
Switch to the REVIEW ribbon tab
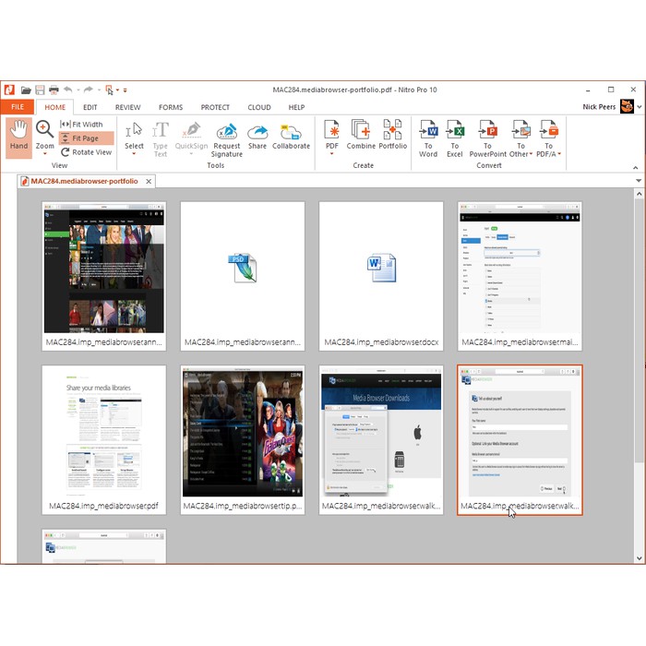(x=127, y=107)
